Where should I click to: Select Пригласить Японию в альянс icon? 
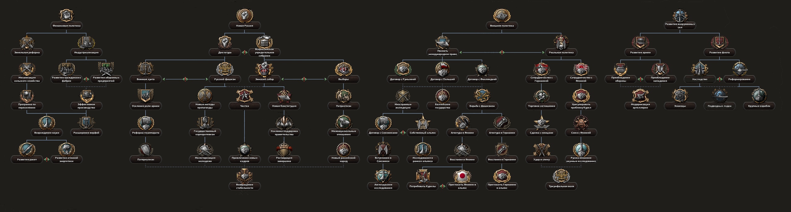pos(462,176)
